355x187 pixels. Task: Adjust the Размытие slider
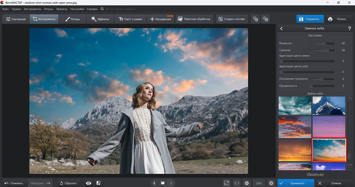(322, 43)
